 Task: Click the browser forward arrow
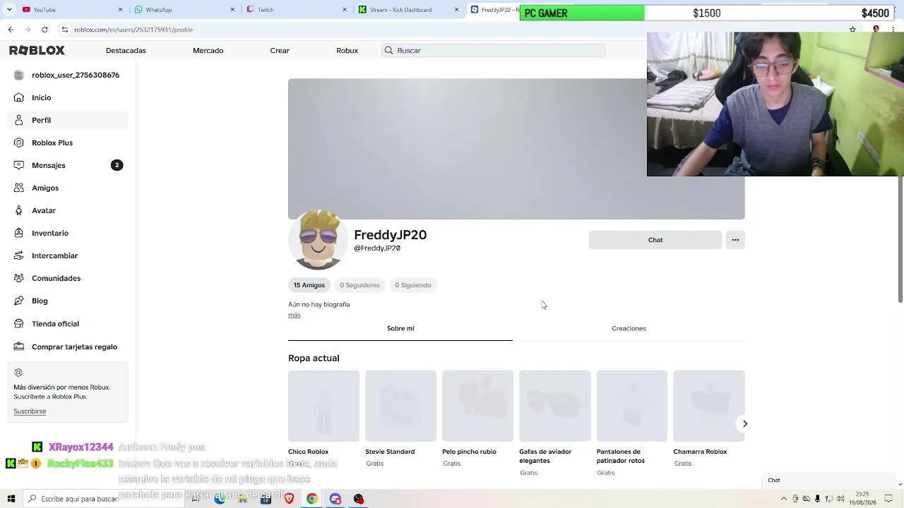point(28,30)
